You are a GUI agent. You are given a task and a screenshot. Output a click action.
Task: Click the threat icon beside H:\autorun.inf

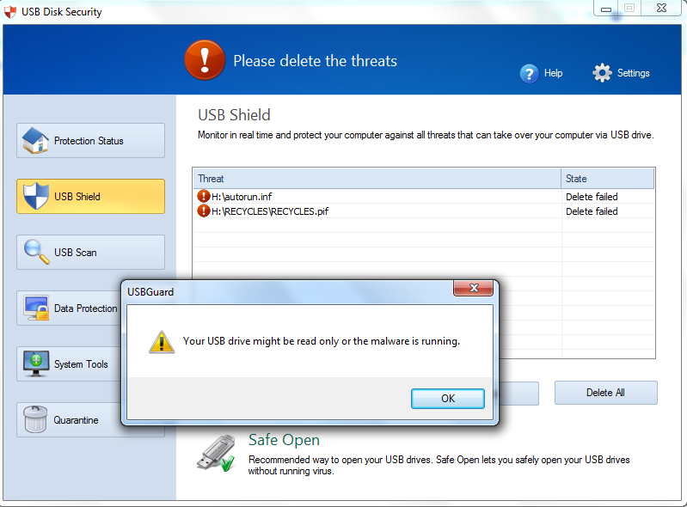pos(203,196)
